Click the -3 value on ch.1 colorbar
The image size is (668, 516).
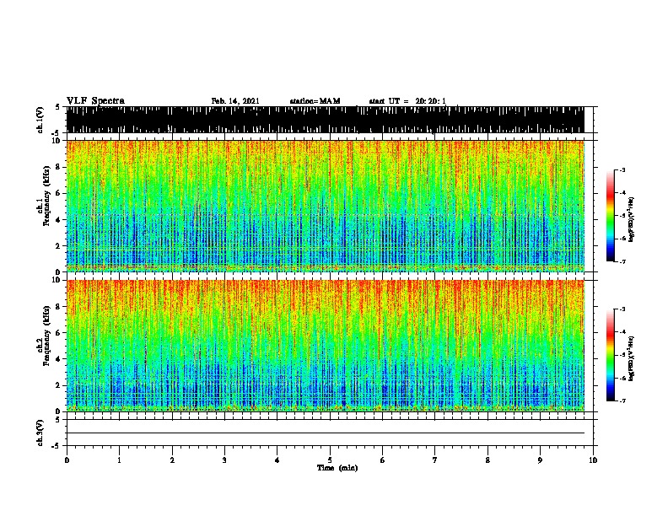coord(622,170)
